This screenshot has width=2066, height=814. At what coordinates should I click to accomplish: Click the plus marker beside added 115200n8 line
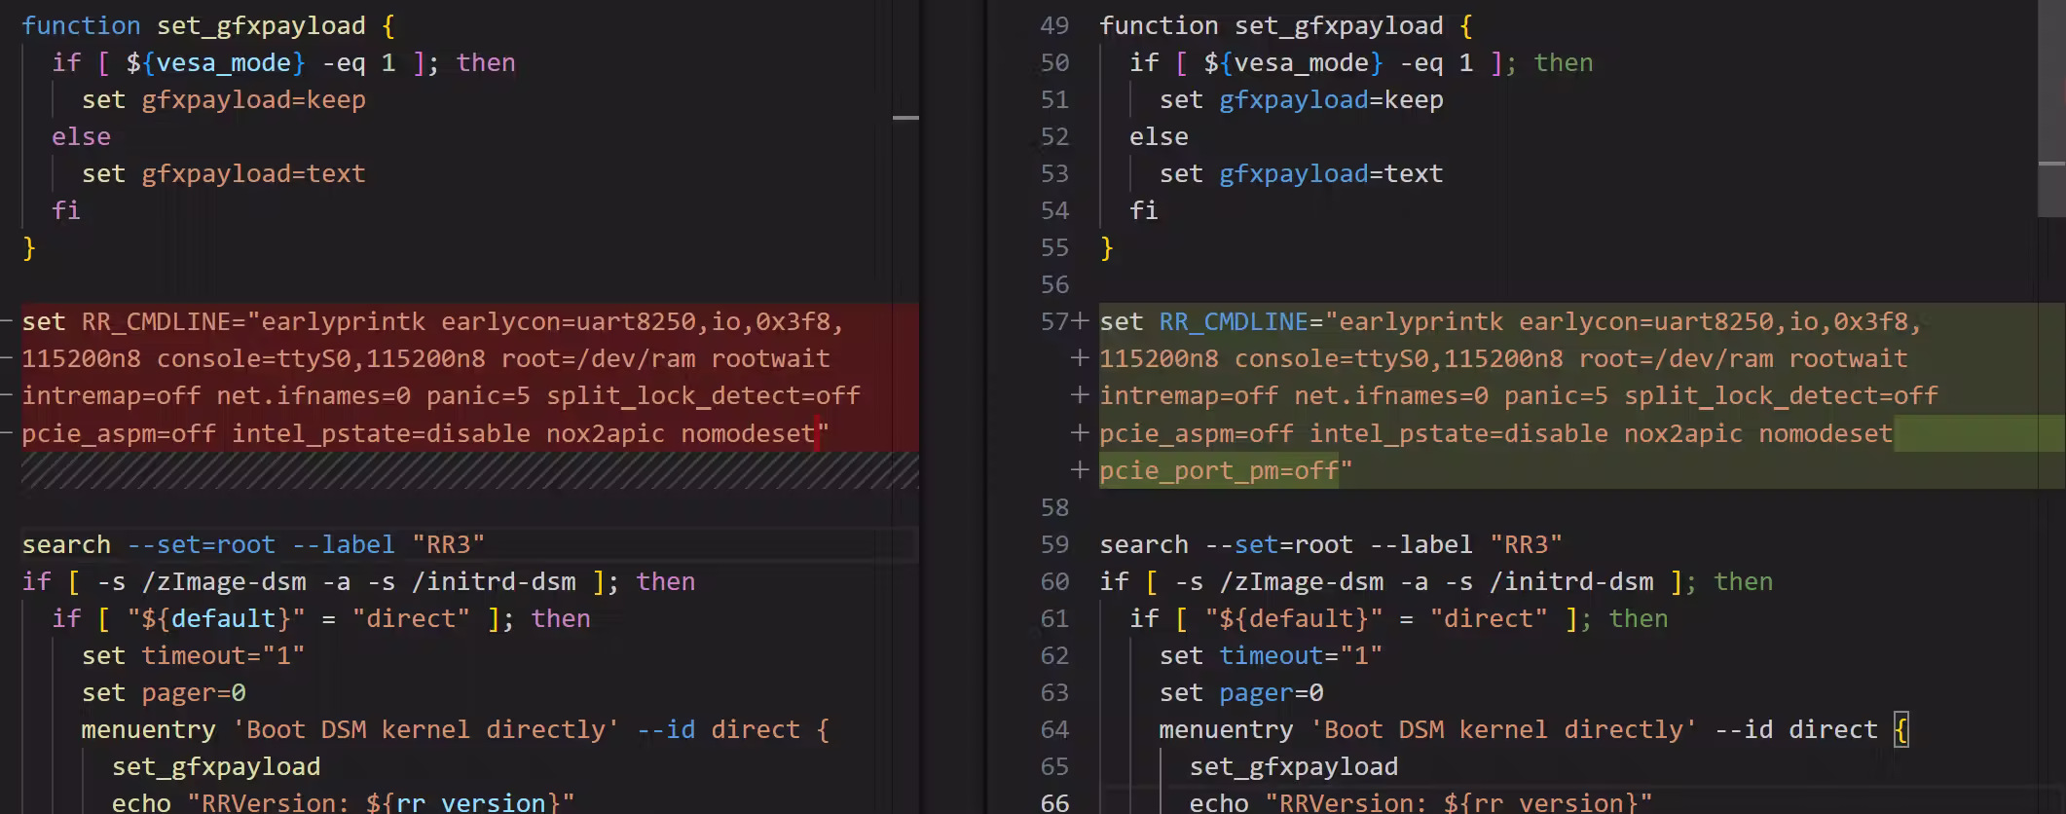pos(1079,358)
